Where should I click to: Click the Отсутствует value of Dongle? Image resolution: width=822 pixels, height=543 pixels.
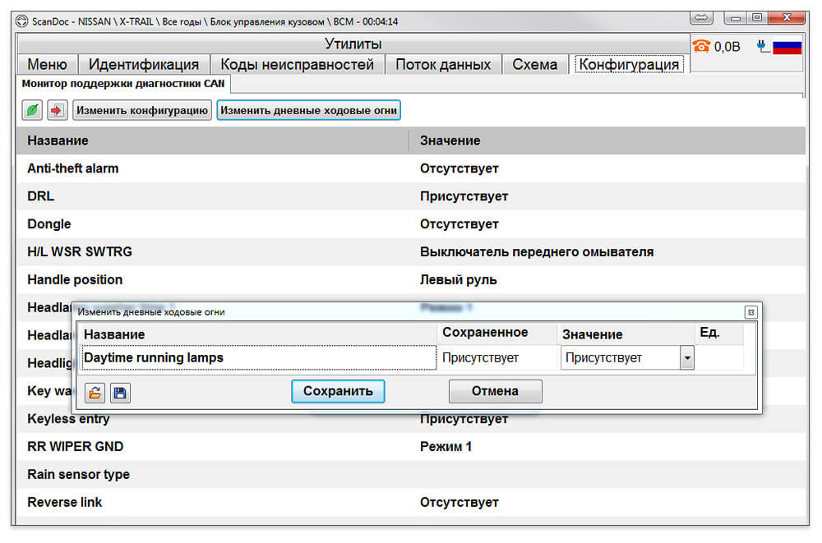pyautogui.click(x=459, y=224)
